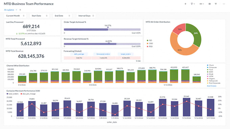Toggle the ISD legend item
Image resolution: width=230 pixels, height=129 pixels.
(149, 40)
